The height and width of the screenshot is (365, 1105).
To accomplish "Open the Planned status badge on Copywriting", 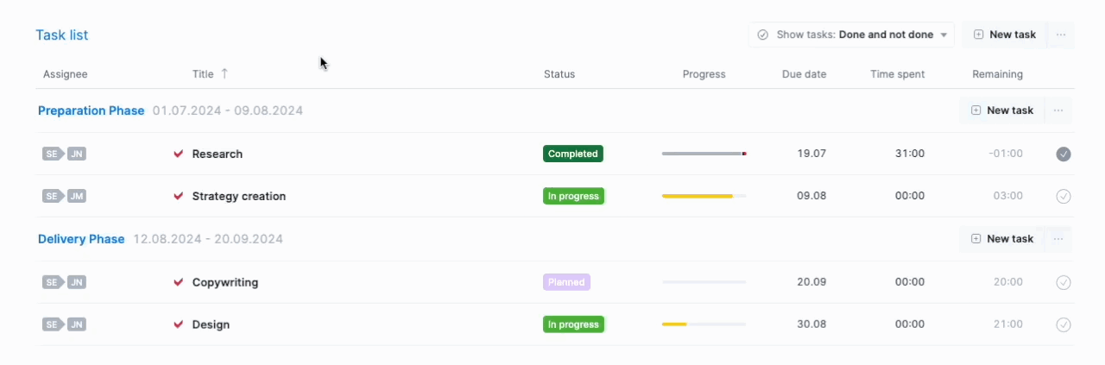I will [x=566, y=282].
